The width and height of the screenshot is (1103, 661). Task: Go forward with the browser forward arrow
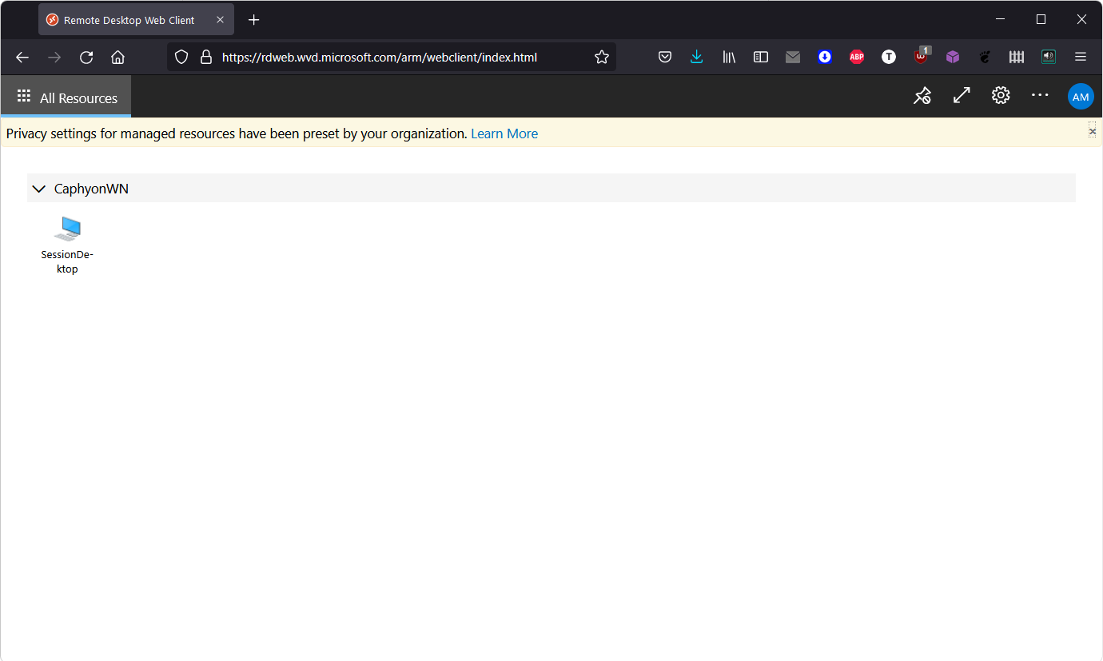[x=54, y=57]
